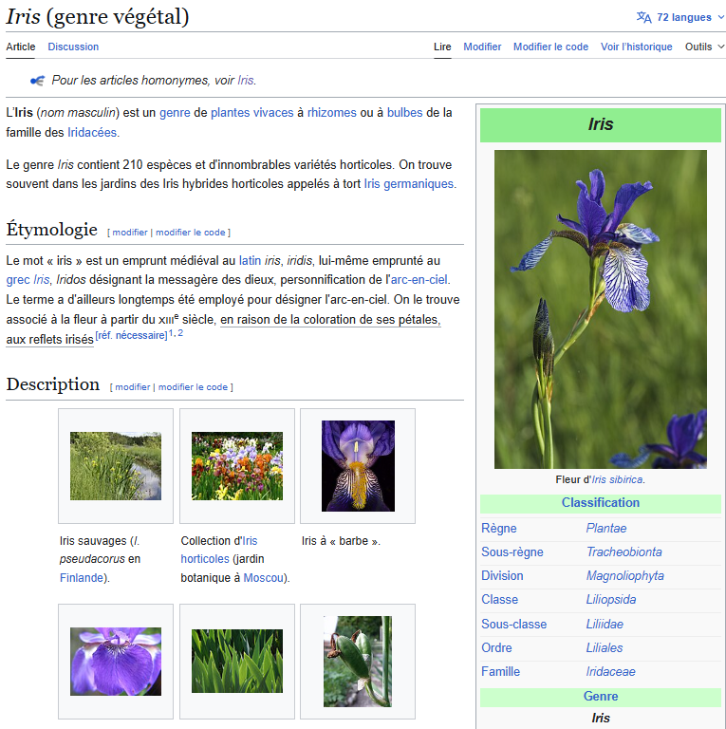Click the language translation icon
The image size is (726, 729).
tap(643, 17)
